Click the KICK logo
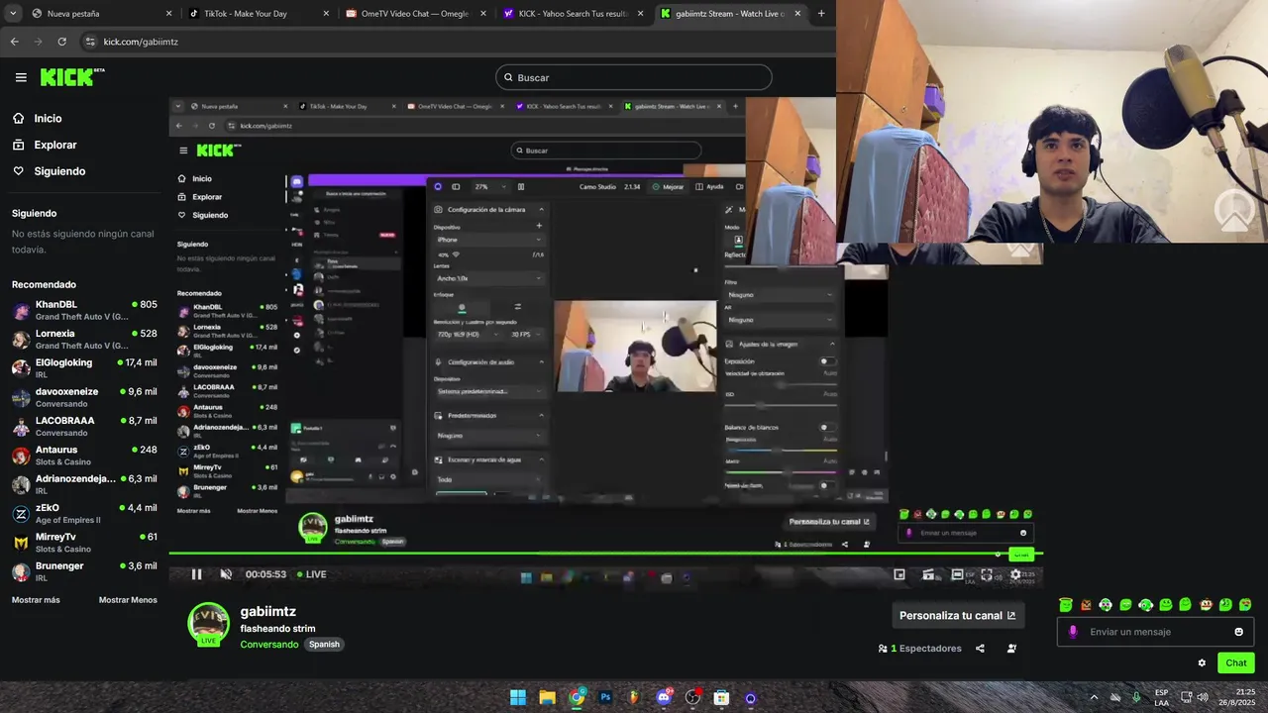1268x713 pixels. coord(72,77)
